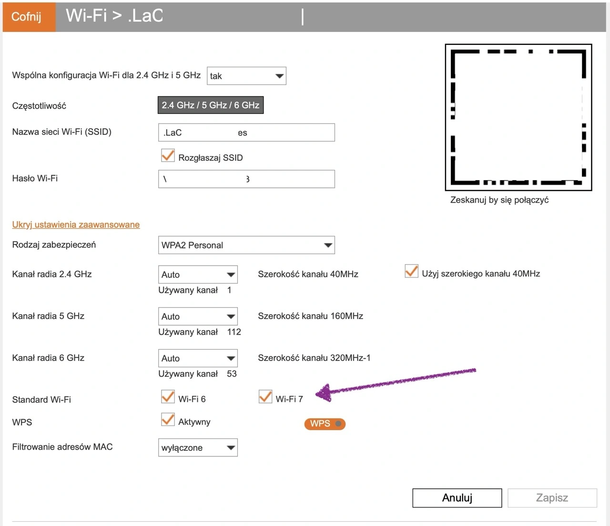Click the SSID network name field

pos(246,133)
